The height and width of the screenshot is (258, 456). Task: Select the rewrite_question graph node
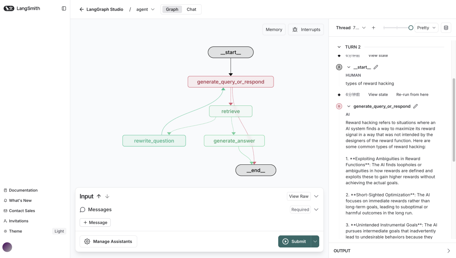pos(154,141)
